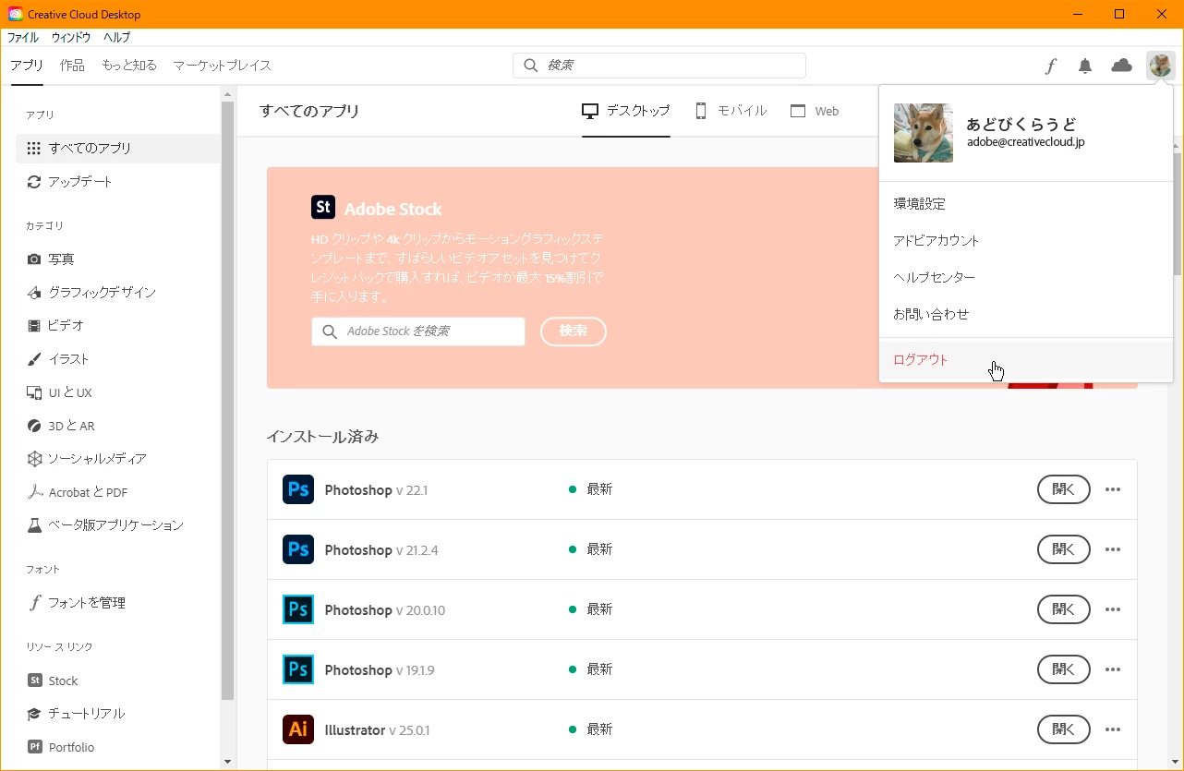The width and height of the screenshot is (1184, 771).
Task: Click 開く button for Photoshop v 22.1
Action: (1064, 489)
